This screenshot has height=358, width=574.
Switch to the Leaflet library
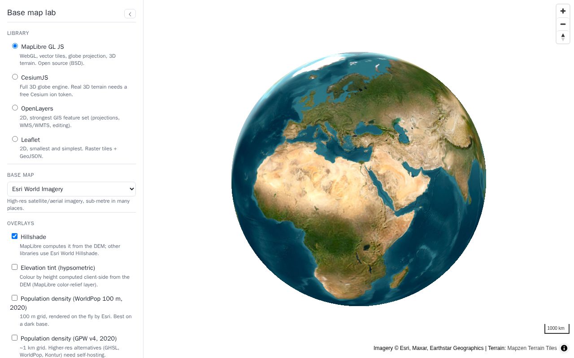pos(15,139)
